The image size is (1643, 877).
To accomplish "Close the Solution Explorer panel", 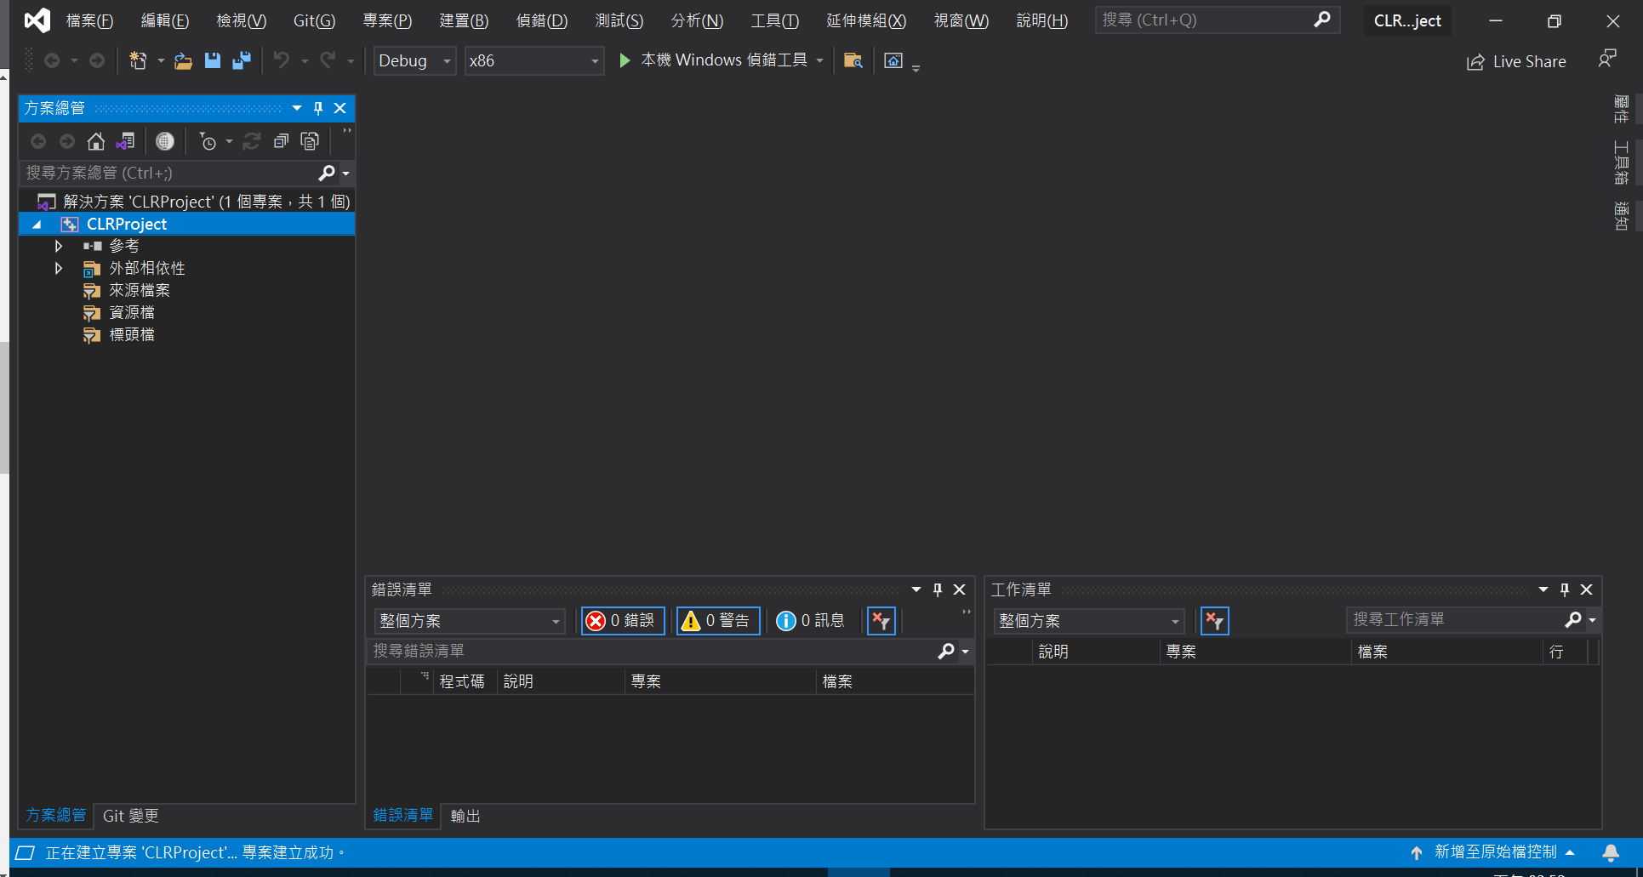I will click(339, 108).
